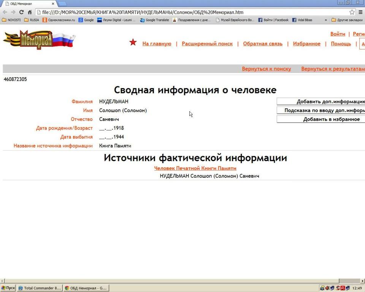This screenshot has width=365, height=292.
Task: Click the back arrow in browser
Action: 5,12
